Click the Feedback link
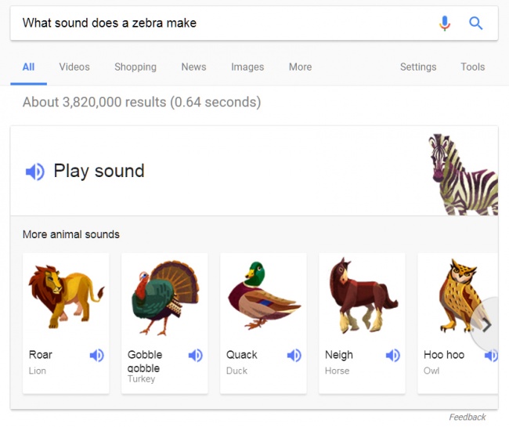This screenshot has width=509, height=427. point(467,418)
